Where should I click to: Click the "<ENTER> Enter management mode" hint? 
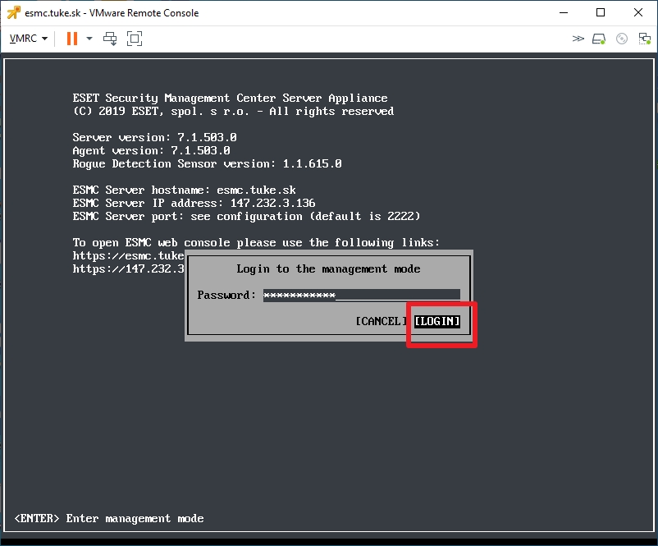(x=109, y=519)
